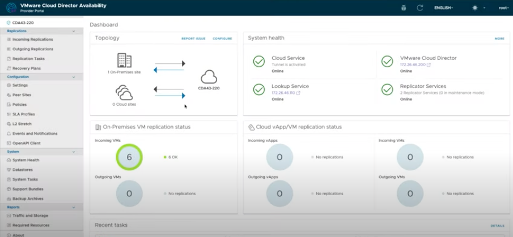The image size is (513, 237).
Task: Click the '1 On-Premises site' label
Action: (x=124, y=72)
